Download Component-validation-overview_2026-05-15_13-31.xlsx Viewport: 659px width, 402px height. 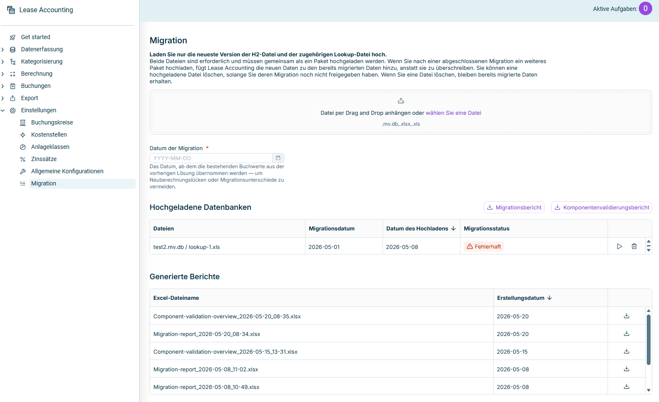(627, 351)
